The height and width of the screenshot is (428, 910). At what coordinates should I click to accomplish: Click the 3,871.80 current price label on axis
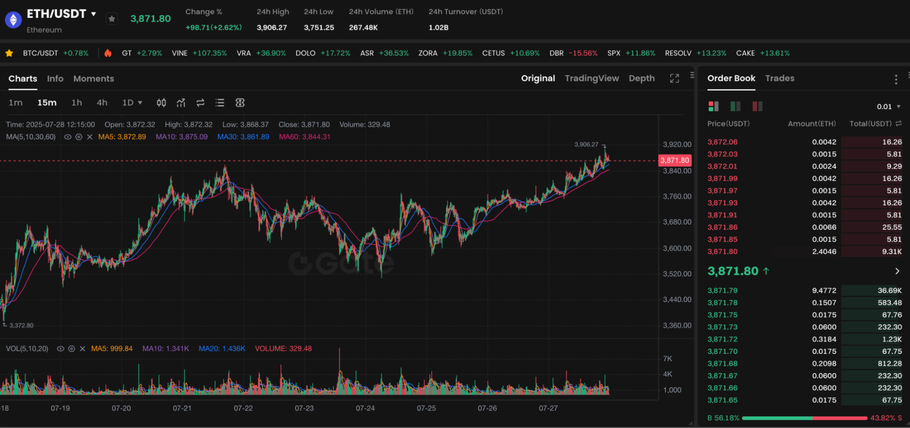point(675,160)
